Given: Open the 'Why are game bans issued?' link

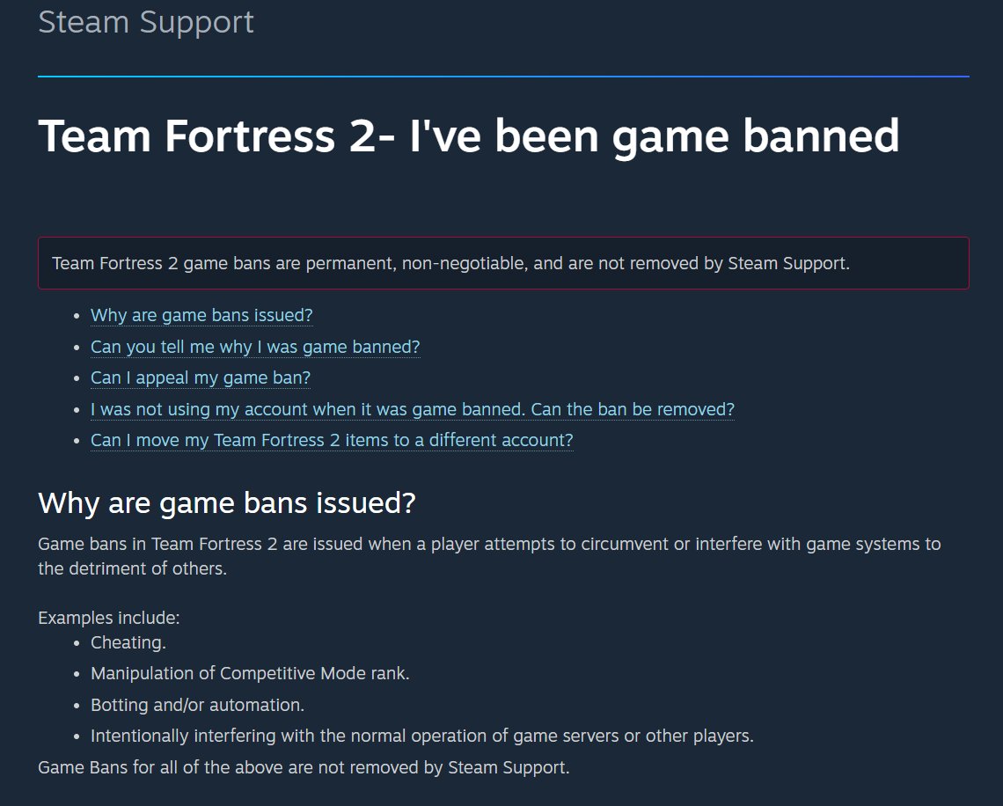Looking at the screenshot, I should click(x=201, y=315).
